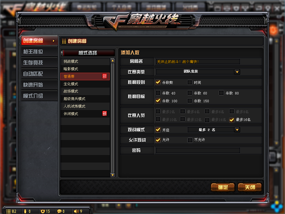This screenshot has height=214, width=285.
Task: Click the 新 badge on 休闲模式
Action: point(105,114)
